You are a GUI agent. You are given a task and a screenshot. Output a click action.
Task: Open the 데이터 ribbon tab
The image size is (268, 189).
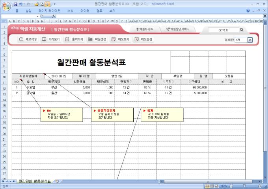tap(85, 11)
